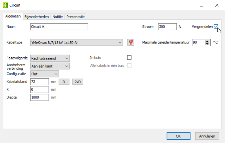225x143 pixels.
Task: Increase maximum conductor temperature with up arrow
Action: coord(207,41)
